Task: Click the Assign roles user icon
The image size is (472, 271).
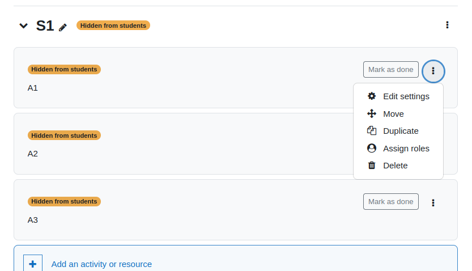Action: [372, 148]
